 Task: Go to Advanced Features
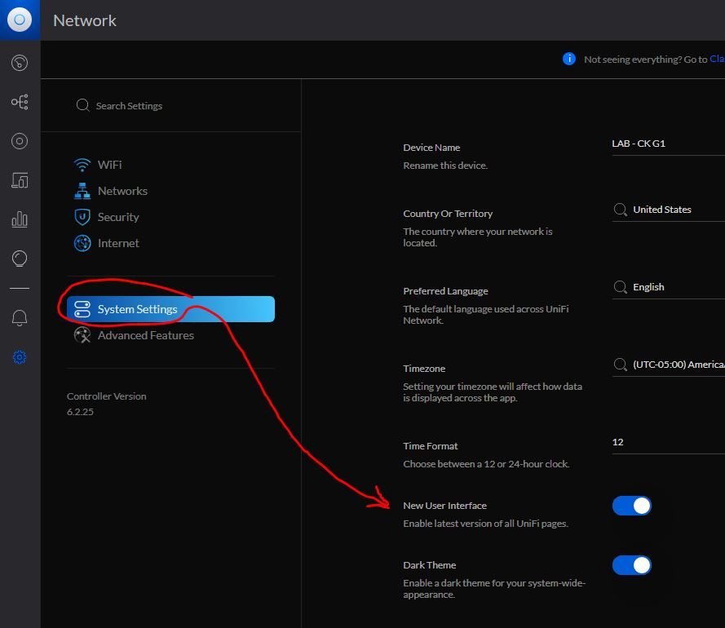pos(145,335)
